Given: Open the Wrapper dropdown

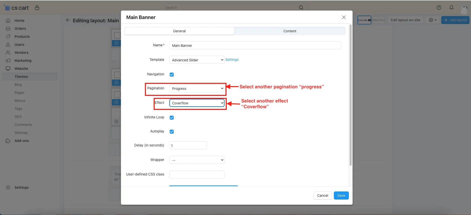Looking at the screenshot, I should pos(197,160).
